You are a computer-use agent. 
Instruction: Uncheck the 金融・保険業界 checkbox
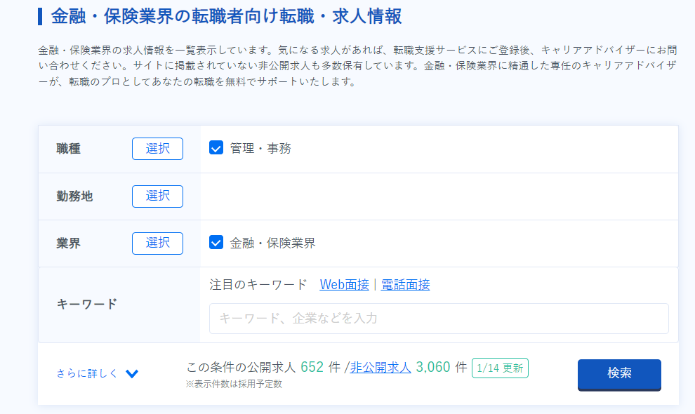click(216, 243)
